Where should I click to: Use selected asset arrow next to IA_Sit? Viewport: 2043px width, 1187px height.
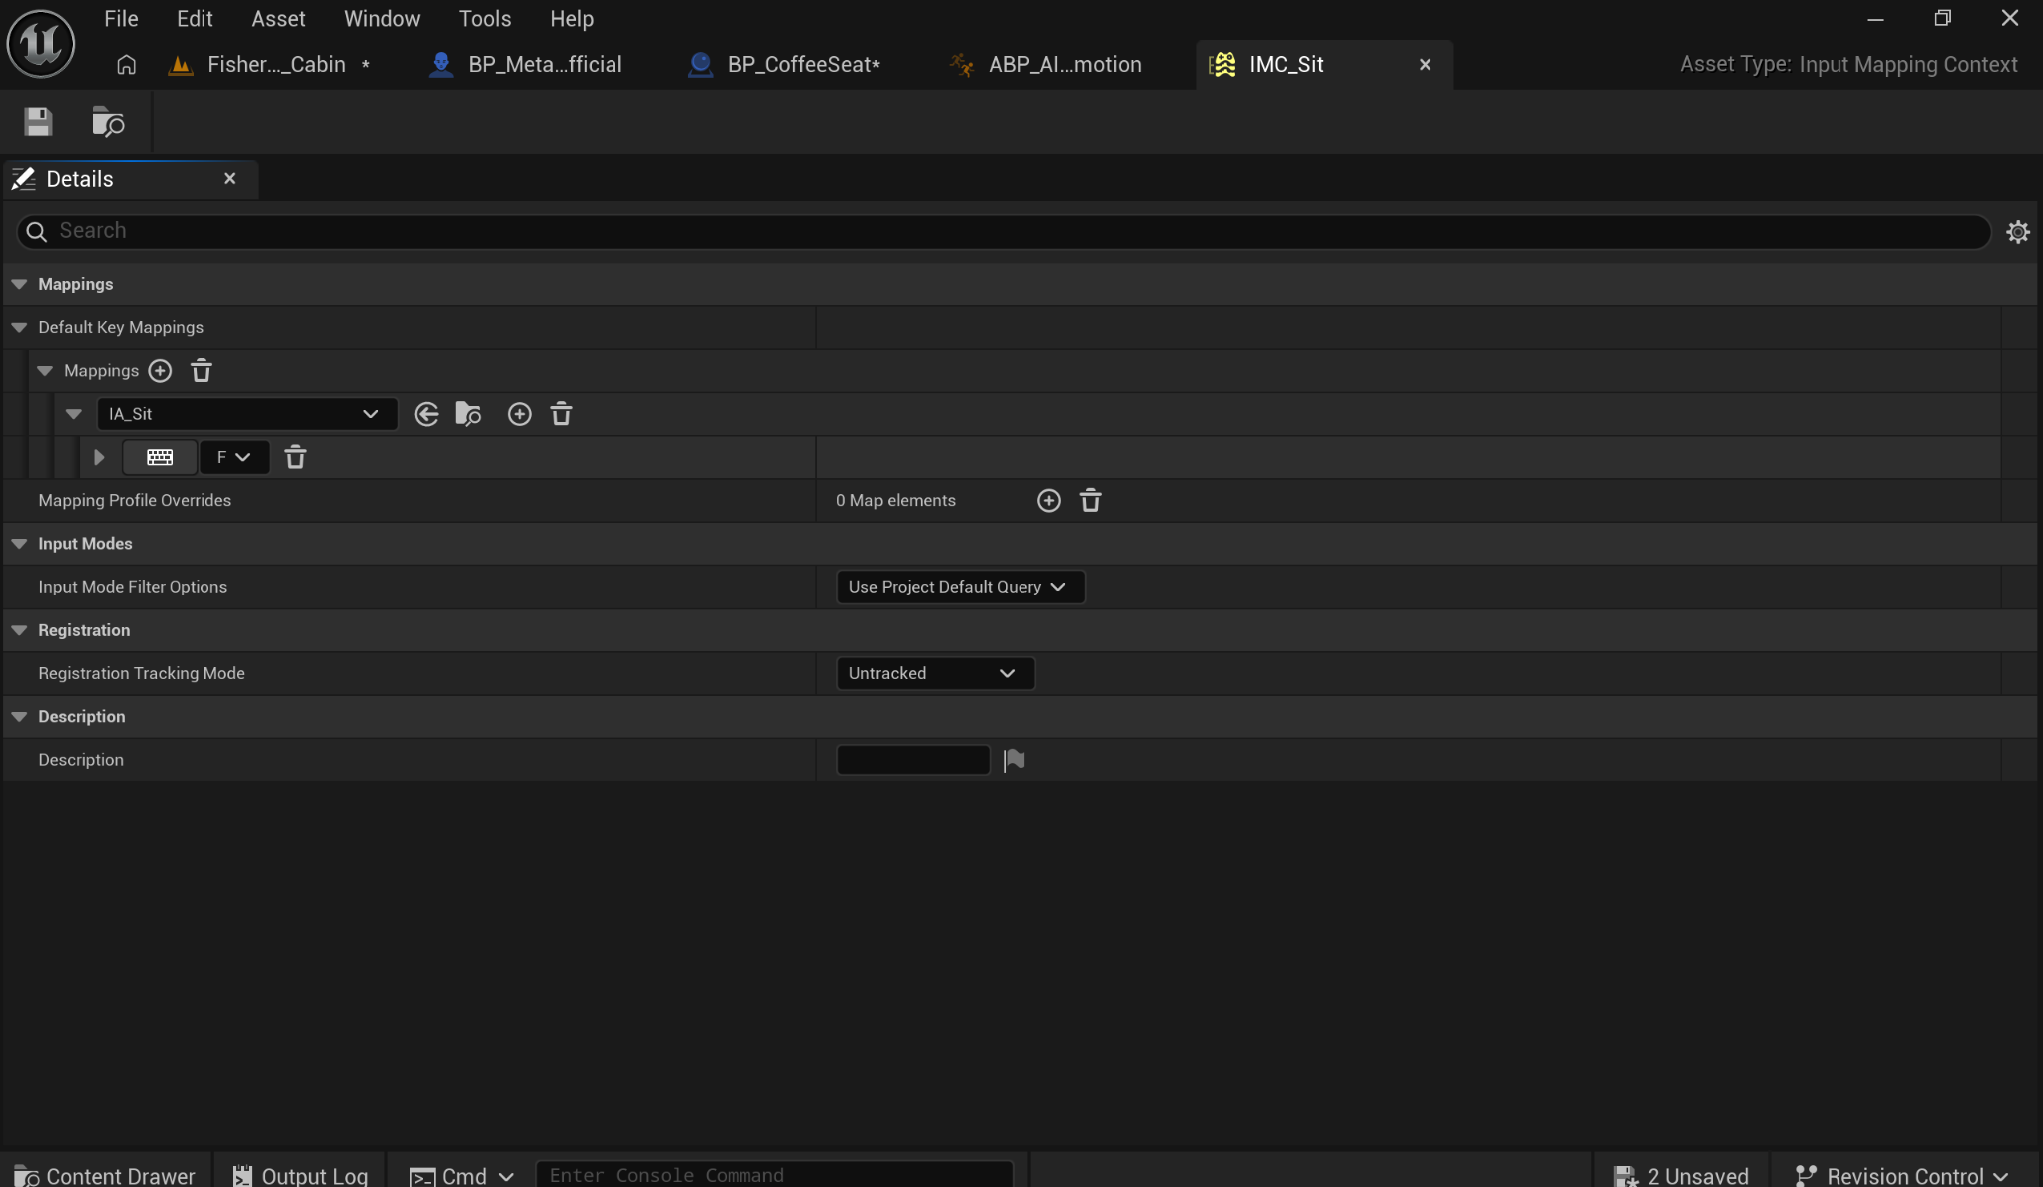tap(426, 414)
